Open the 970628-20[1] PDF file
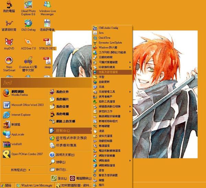The image size is (206, 188). tap(47, 44)
